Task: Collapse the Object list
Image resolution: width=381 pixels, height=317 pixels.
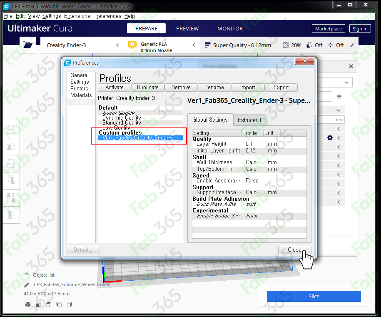Action: [27, 274]
